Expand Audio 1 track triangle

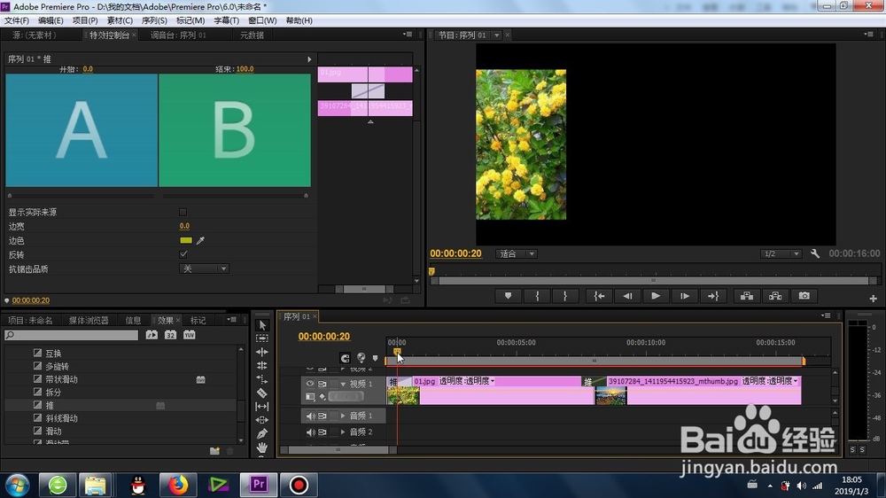click(343, 416)
